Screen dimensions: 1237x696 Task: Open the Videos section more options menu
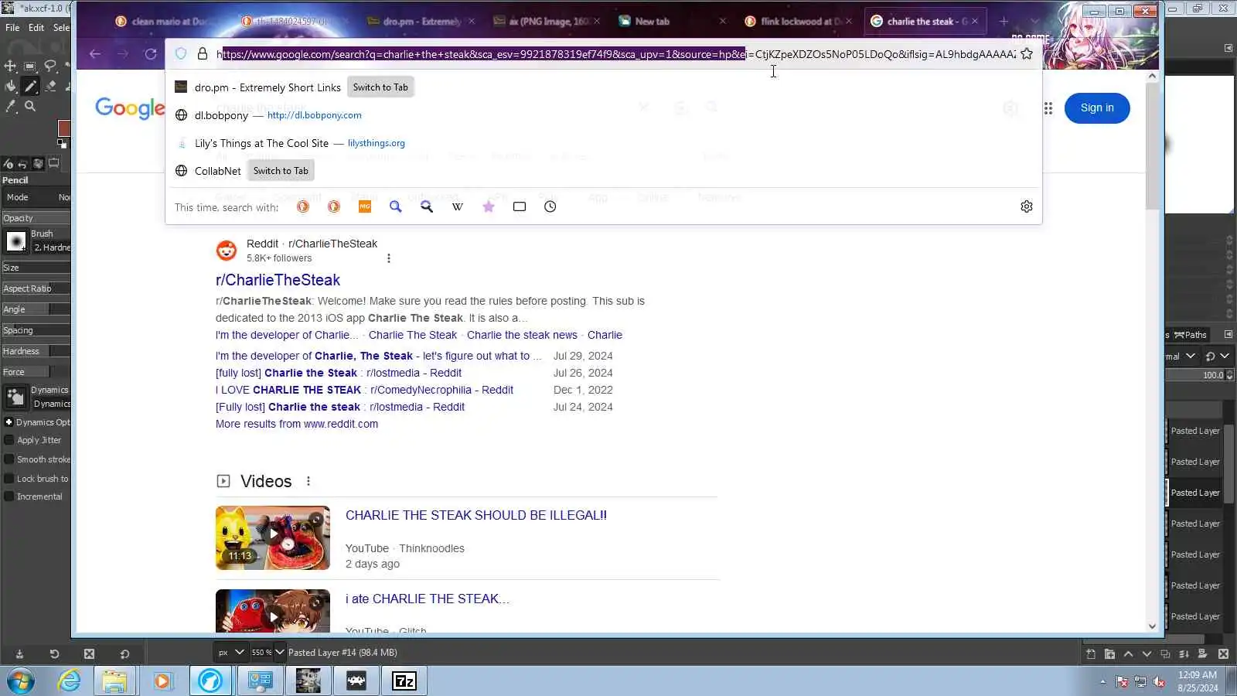point(308,481)
